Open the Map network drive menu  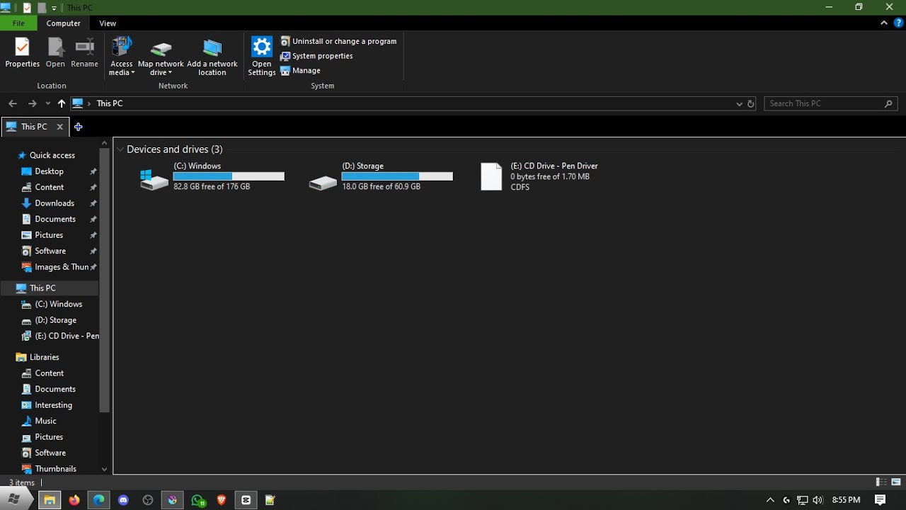(x=161, y=57)
